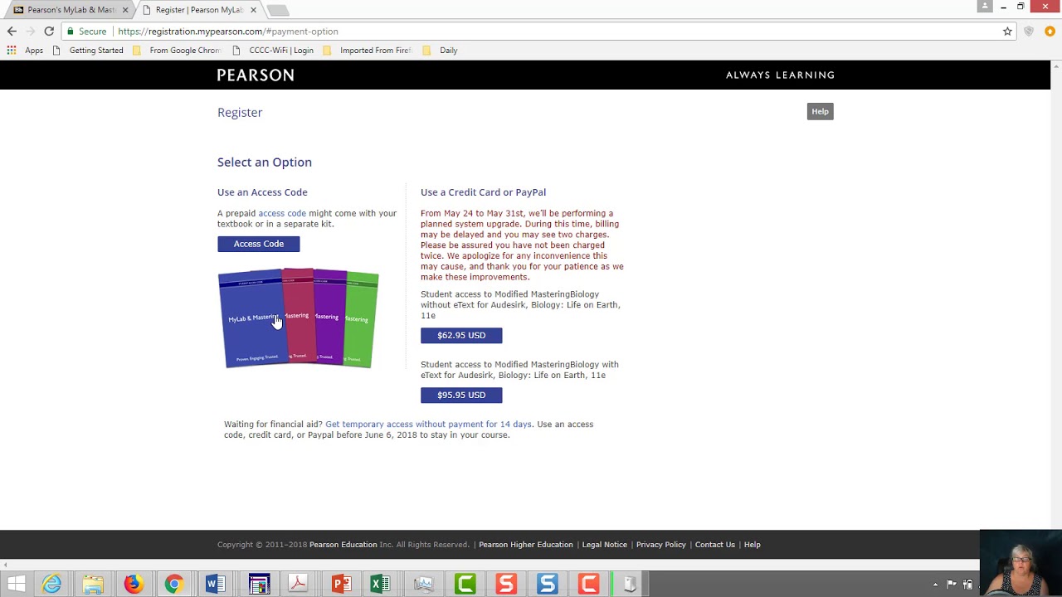The image size is (1062, 597).
Task: Open the Contact Us footer link
Action: tap(715, 545)
